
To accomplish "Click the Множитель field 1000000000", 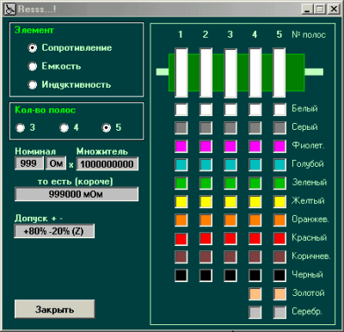I will click(x=107, y=164).
